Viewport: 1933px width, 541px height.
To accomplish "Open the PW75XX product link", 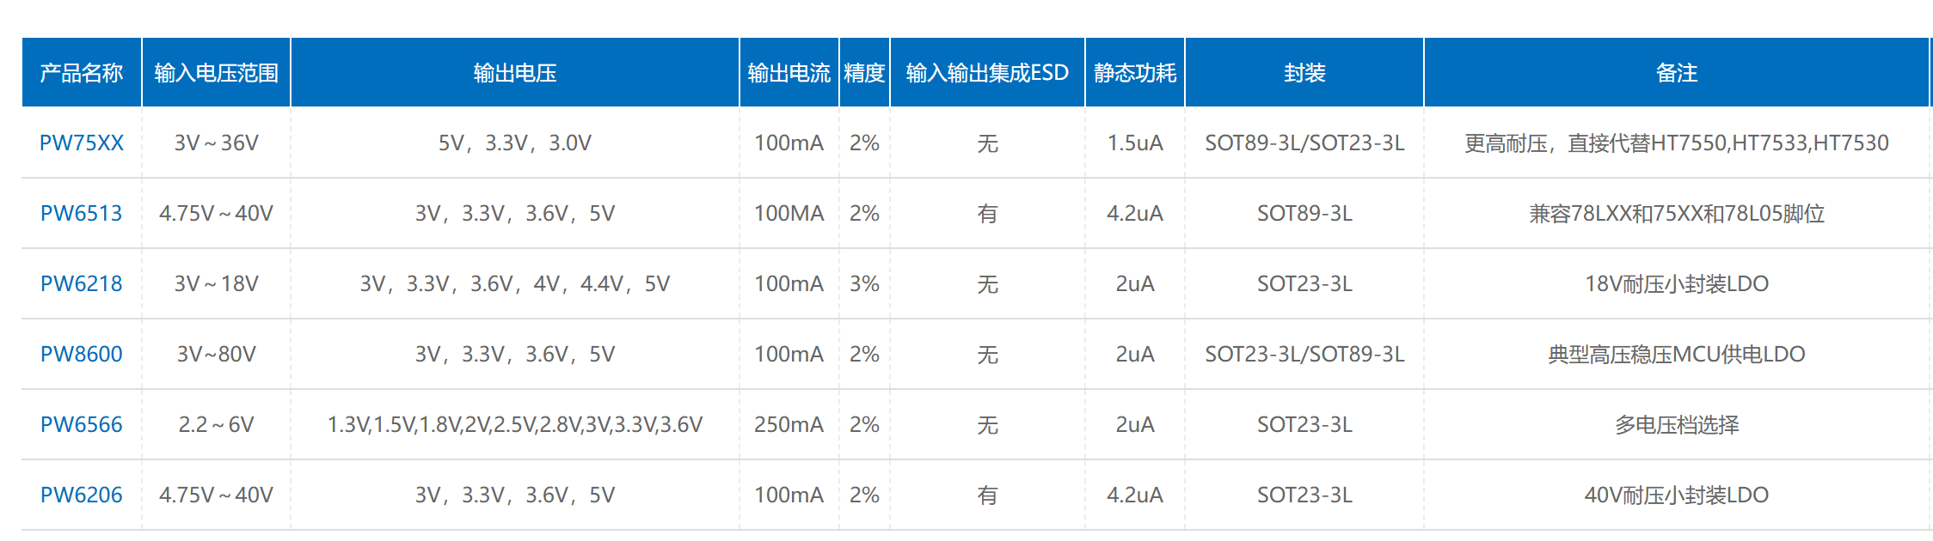I will (82, 143).
